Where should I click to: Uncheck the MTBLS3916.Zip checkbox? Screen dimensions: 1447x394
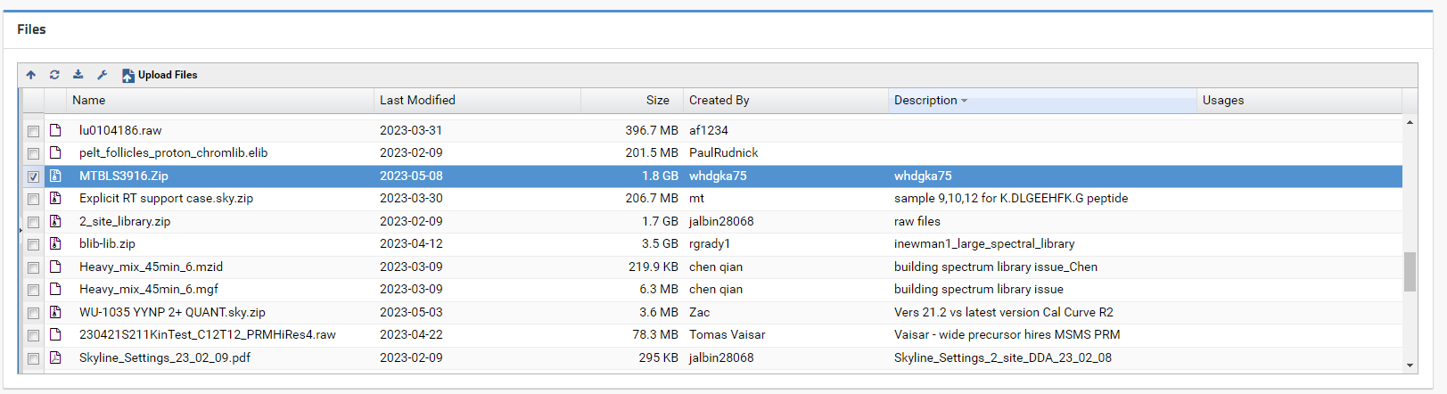pyautogui.click(x=33, y=176)
